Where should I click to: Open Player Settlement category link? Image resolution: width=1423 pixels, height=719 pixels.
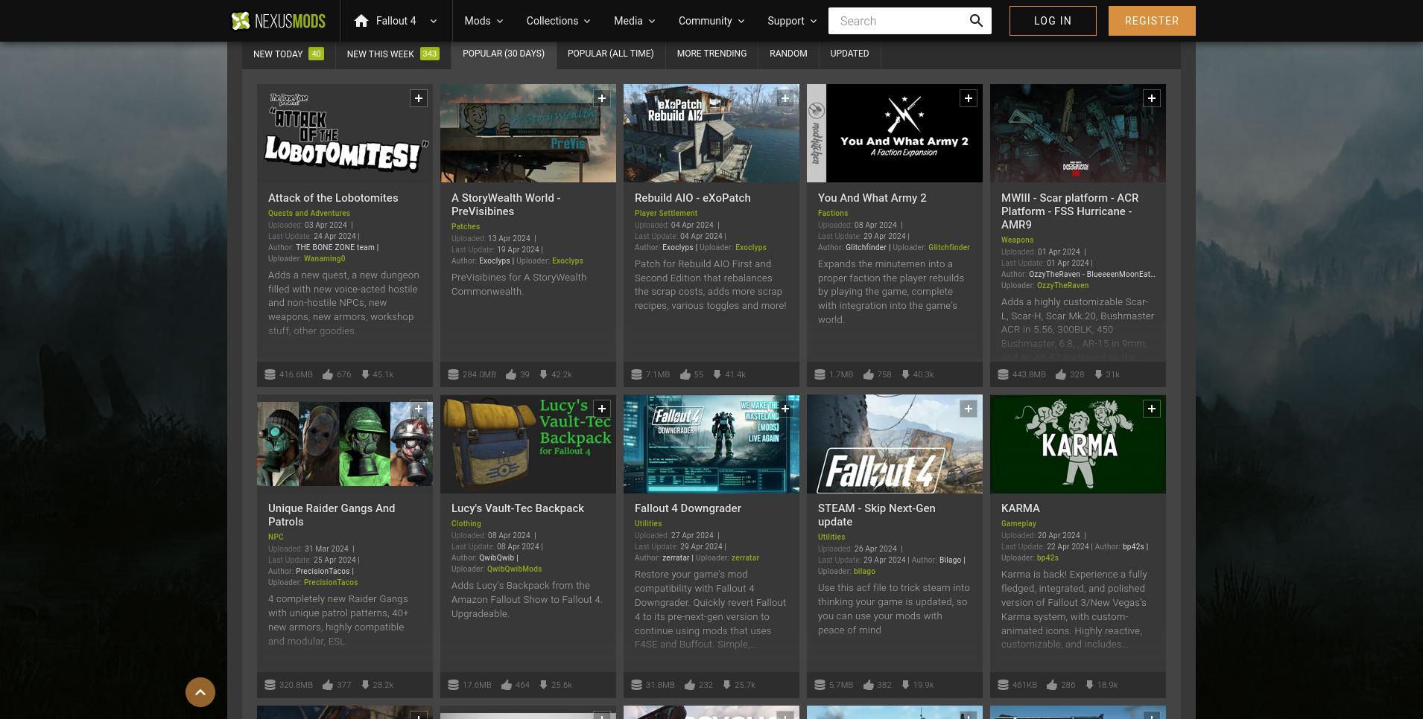click(666, 214)
